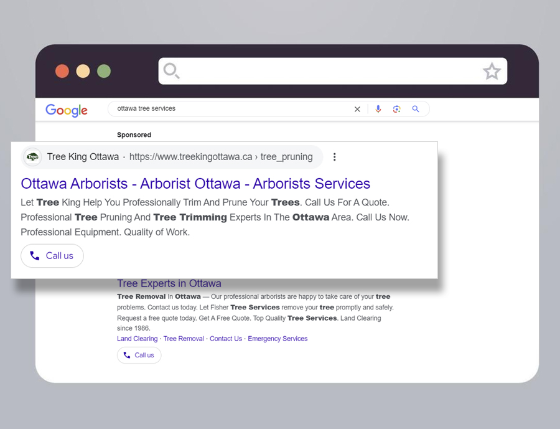Open three-dot menu for Tree King ad
This screenshot has width=560, height=429.
point(334,157)
